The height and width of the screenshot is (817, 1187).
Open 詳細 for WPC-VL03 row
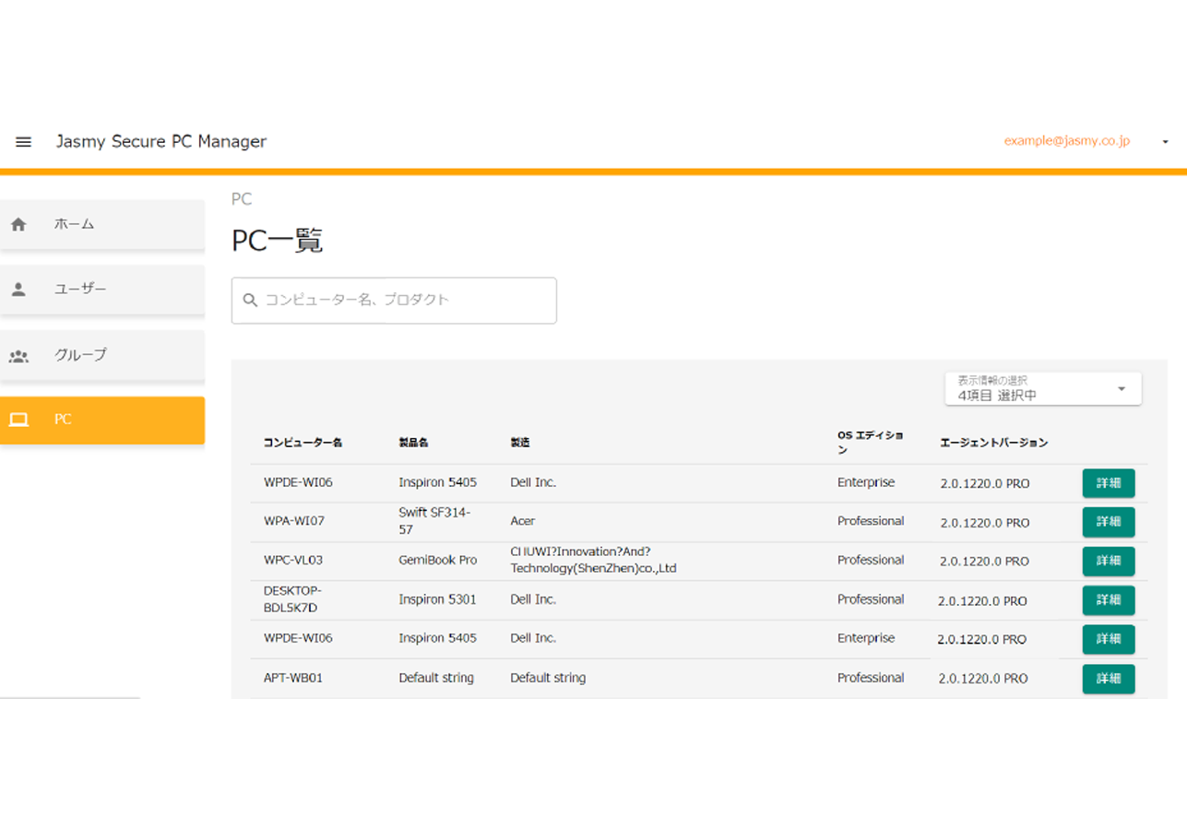tap(1109, 561)
